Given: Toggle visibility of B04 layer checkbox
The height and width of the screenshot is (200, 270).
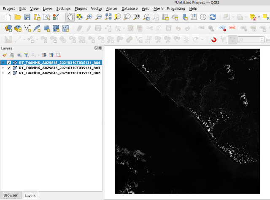Looking at the screenshot, I should [9, 62].
